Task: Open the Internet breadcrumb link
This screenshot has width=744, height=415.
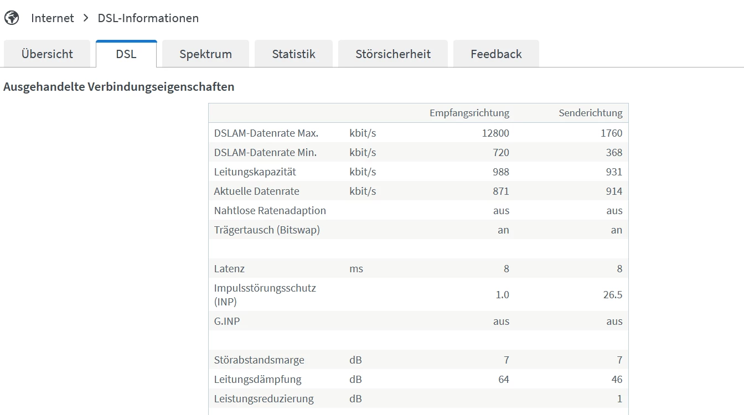Action: [x=53, y=18]
